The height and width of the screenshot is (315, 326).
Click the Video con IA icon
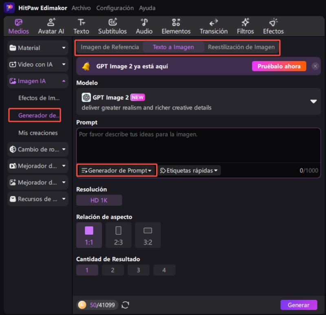tap(13, 64)
